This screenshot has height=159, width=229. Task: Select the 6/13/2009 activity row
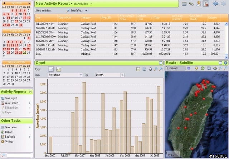click(130, 24)
